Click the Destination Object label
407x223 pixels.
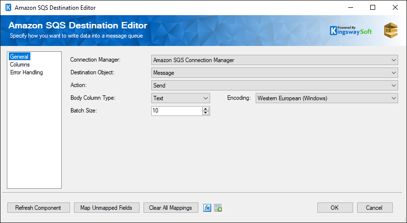coord(93,72)
